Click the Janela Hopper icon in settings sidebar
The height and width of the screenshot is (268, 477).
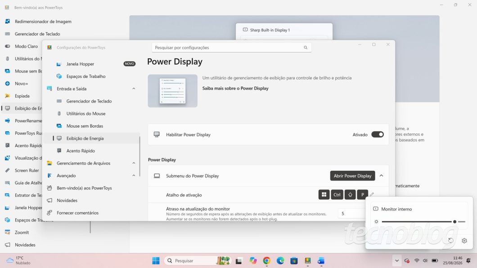[59, 64]
